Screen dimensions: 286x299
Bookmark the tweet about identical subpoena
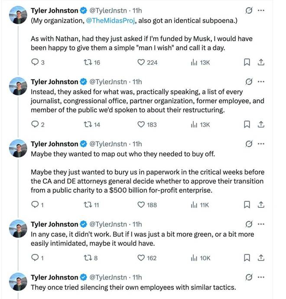pyautogui.click(x=247, y=62)
